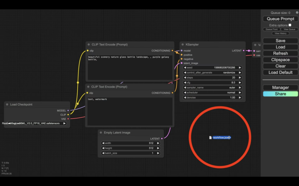Screen dimensions: 299x186
Task: Click the red recording dot beside Queue size
Action: point(297,13)
